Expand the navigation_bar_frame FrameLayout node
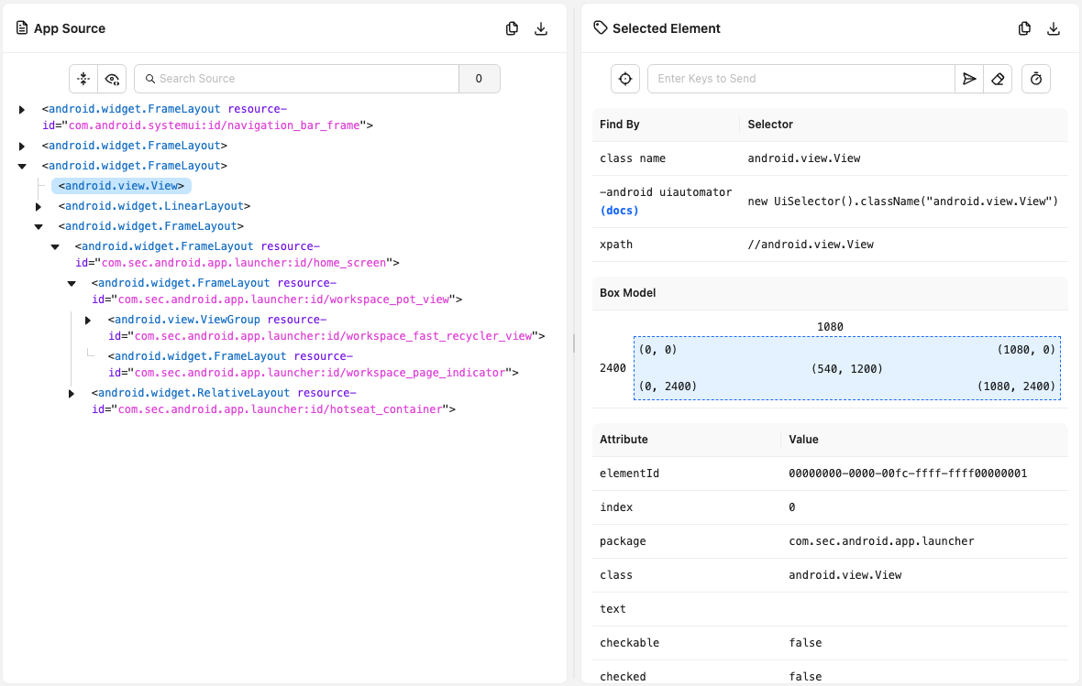Image resolution: width=1082 pixels, height=686 pixels. pyautogui.click(x=22, y=110)
